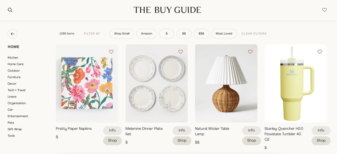The image size is (337, 154).
Task: Shop the Natural Wicker Table Lamp
Action: point(252,141)
